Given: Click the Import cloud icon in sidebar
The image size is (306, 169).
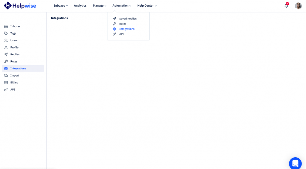Looking at the screenshot, I should tap(6, 76).
